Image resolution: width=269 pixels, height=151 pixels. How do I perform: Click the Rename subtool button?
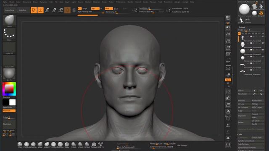pyautogui.click(x=244, y=101)
